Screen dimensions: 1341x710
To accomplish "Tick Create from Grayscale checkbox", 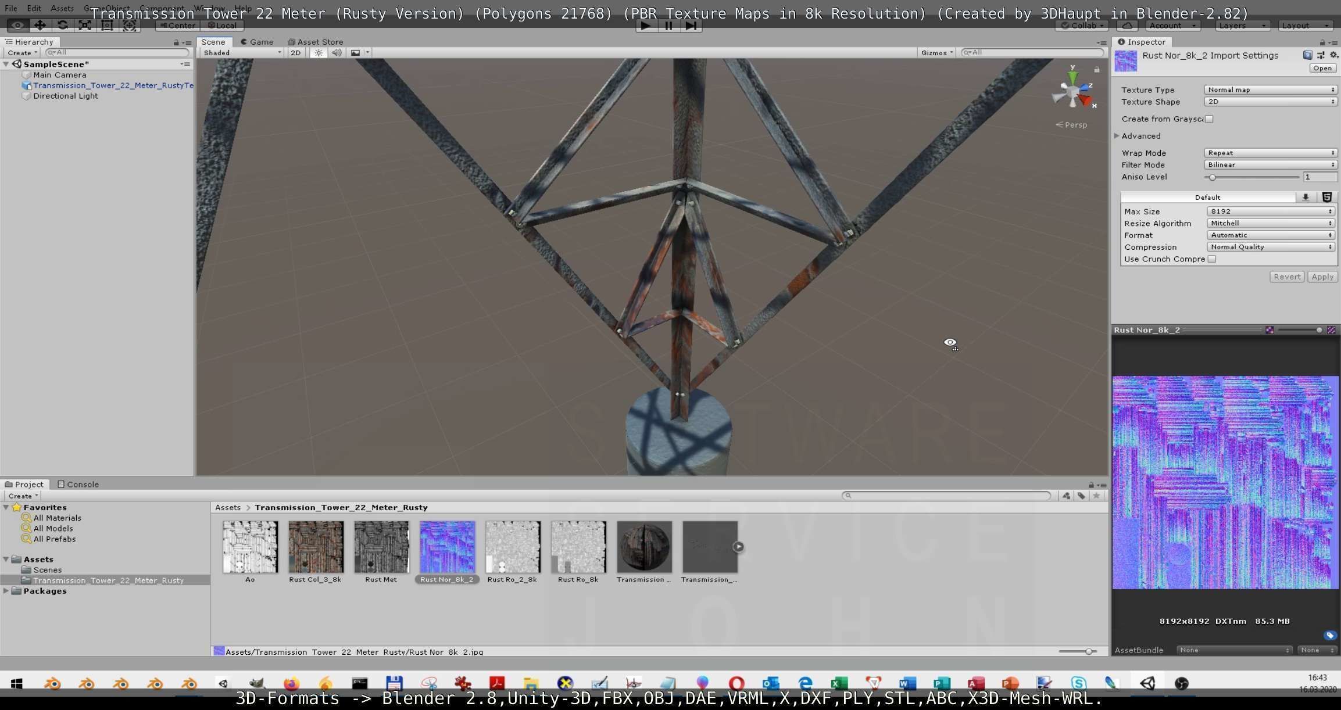I will click(x=1209, y=119).
